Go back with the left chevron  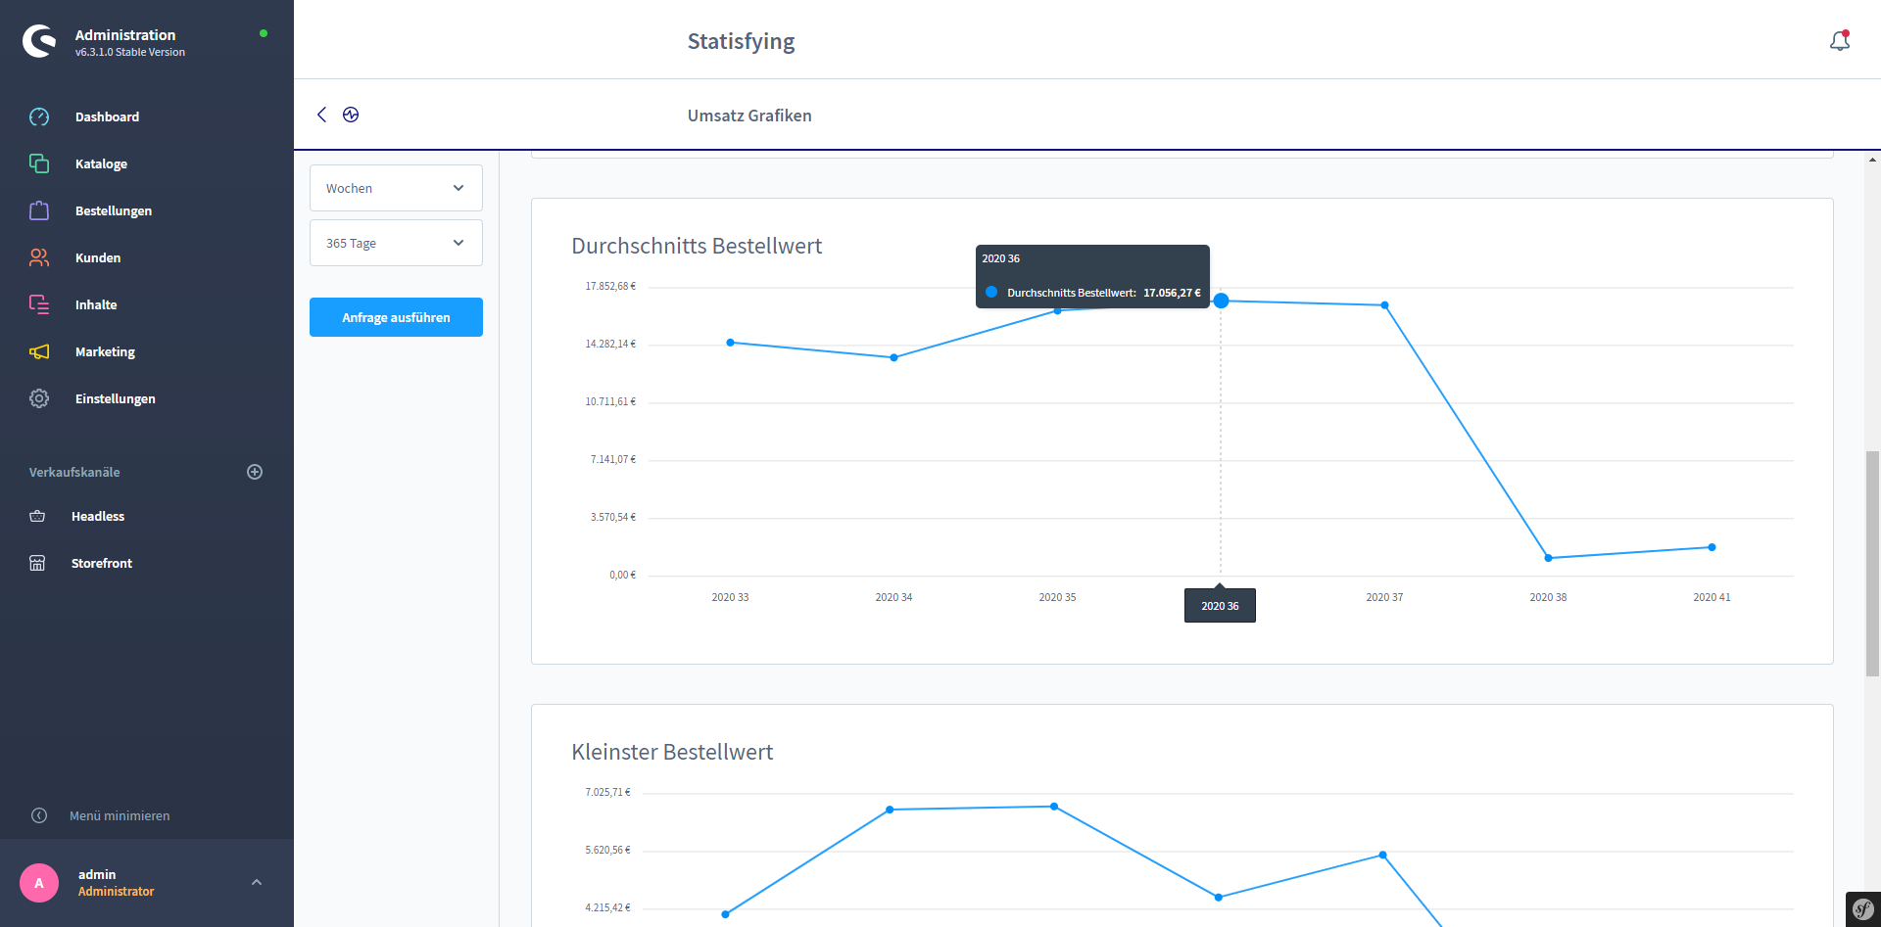[x=321, y=115]
